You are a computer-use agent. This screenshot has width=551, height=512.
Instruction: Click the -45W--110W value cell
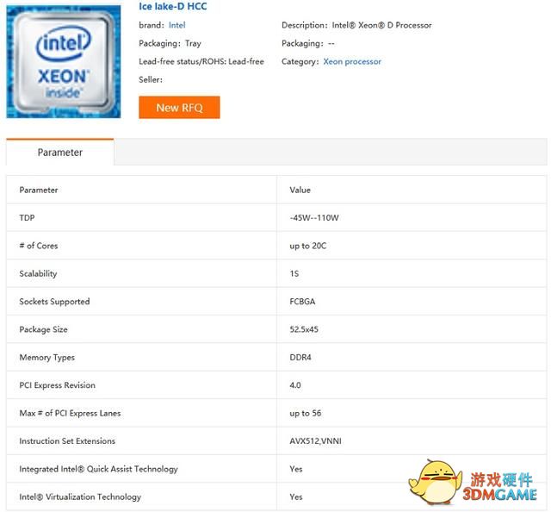tap(412, 218)
